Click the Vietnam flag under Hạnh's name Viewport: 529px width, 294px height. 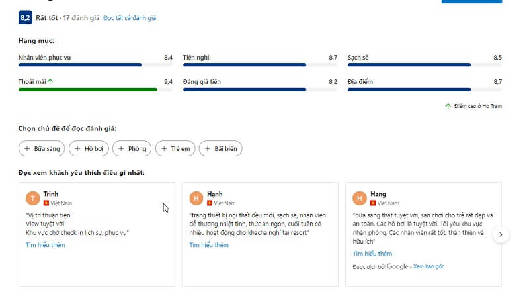click(210, 203)
